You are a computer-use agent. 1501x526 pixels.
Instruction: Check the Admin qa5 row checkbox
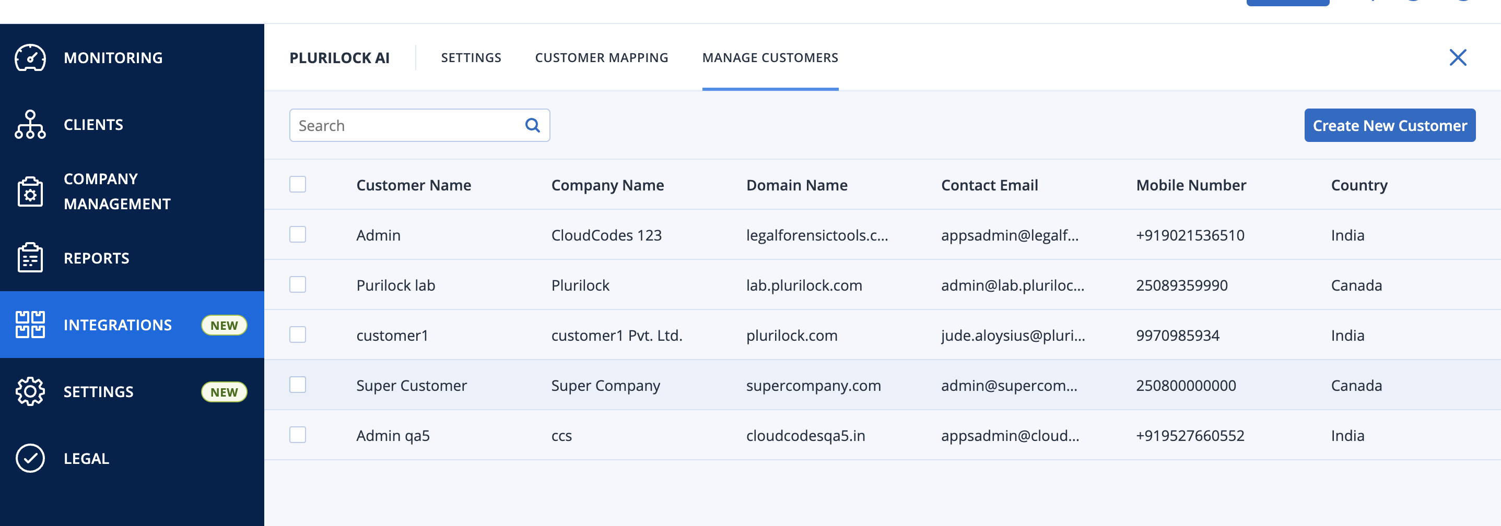click(298, 435)
